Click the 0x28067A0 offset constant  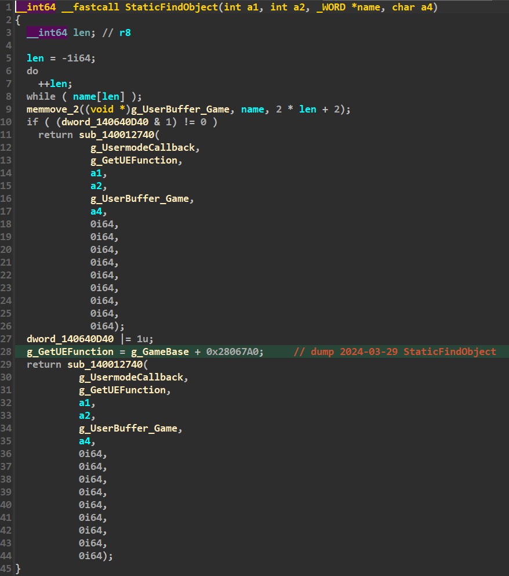[x=235, y=352]
